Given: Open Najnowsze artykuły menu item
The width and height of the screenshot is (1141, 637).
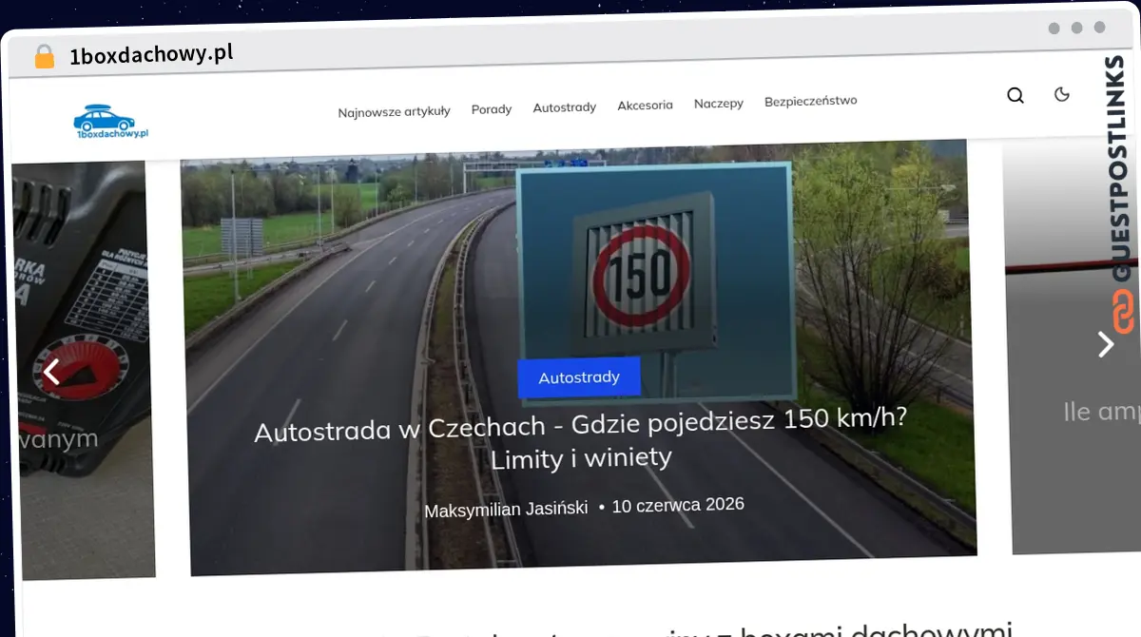Looking at the screenshot, I should [394, 111].
